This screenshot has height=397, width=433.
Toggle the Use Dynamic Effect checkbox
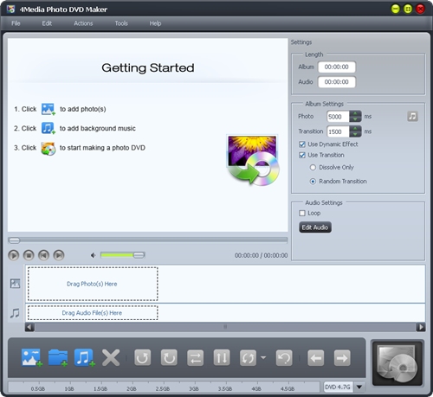(x=302, y=144)
